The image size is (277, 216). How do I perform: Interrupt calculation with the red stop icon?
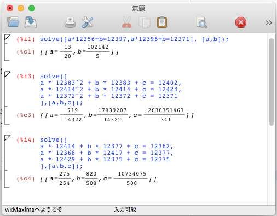[x=241, y=22]
